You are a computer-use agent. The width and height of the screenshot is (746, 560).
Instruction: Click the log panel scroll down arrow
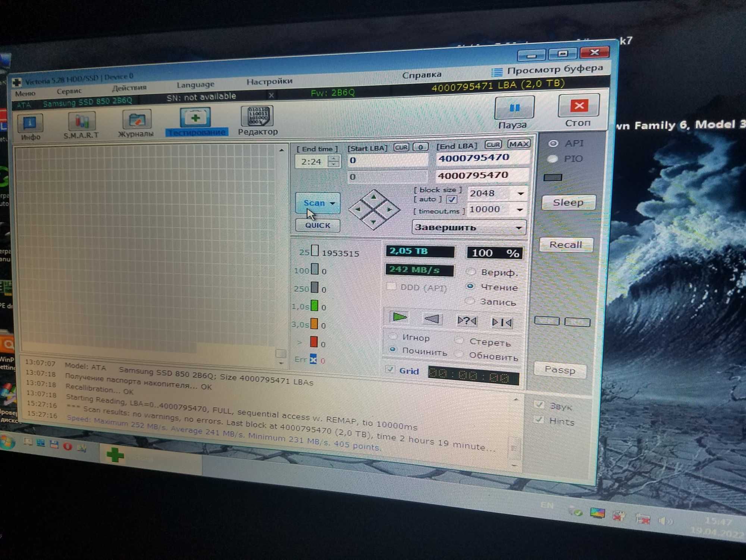pyautogui.click(x=514, y=465)
